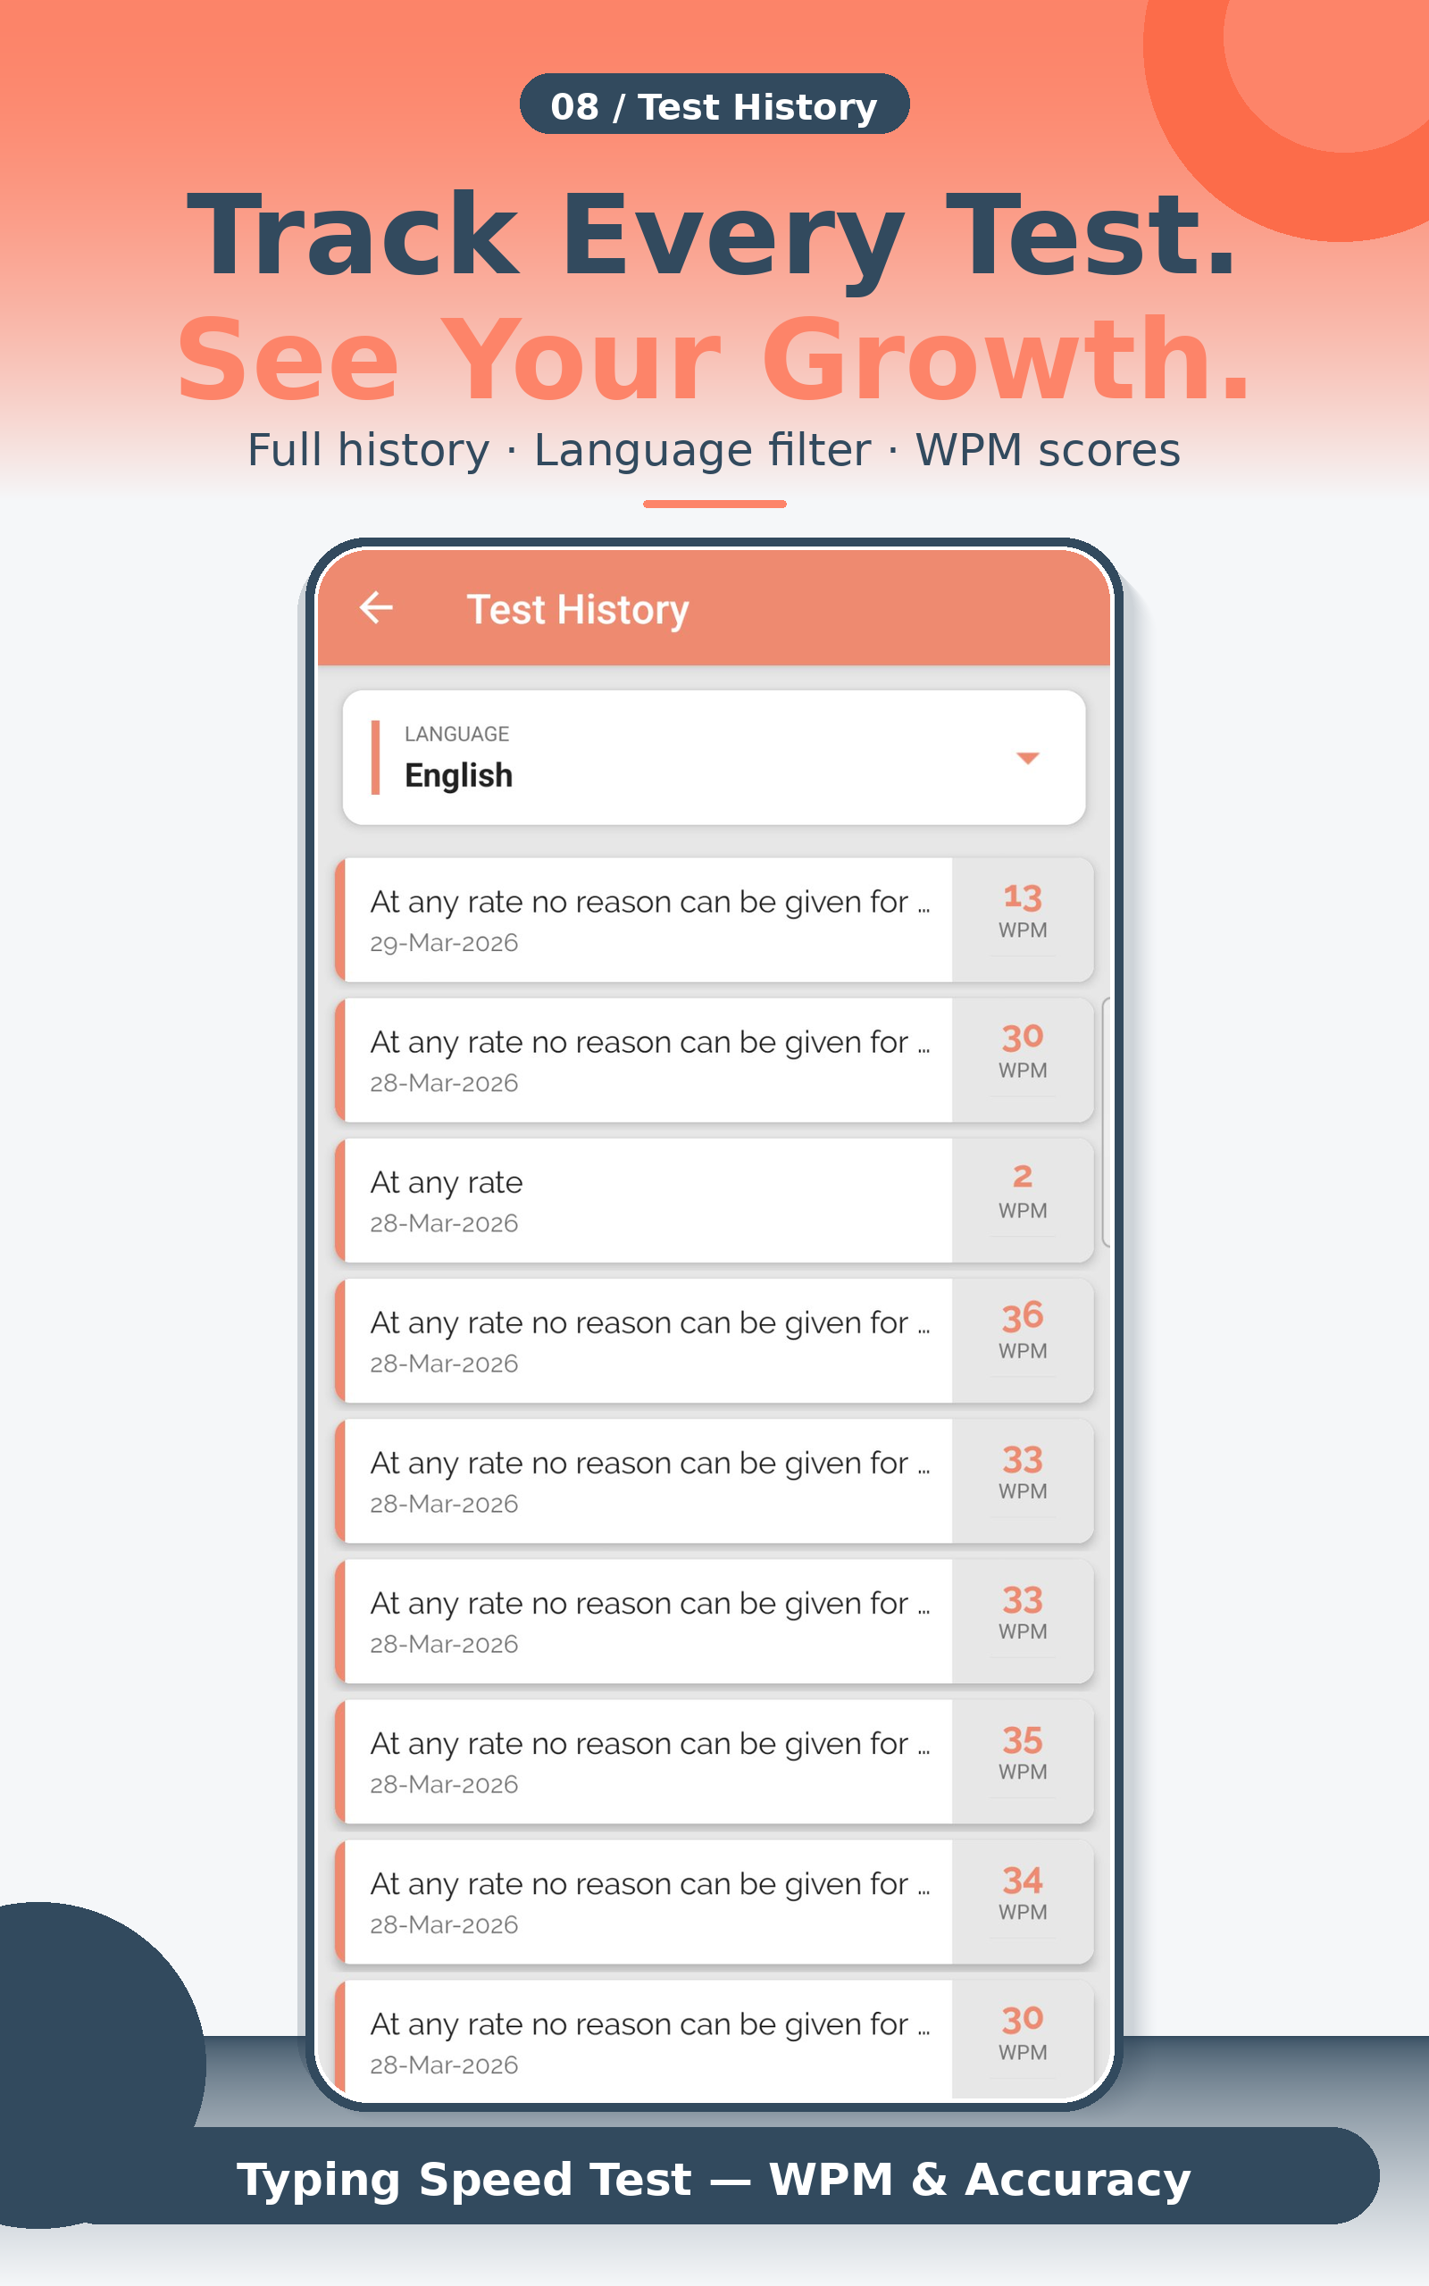Click the "Full history · Language filter" subtitle
The width and height of the screenshot is (1429, 2286).
click(714, 450)
